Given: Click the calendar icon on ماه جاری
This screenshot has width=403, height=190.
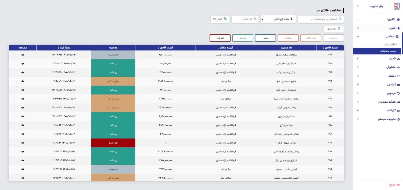Looking at the screenshot, I should (339, 29).
